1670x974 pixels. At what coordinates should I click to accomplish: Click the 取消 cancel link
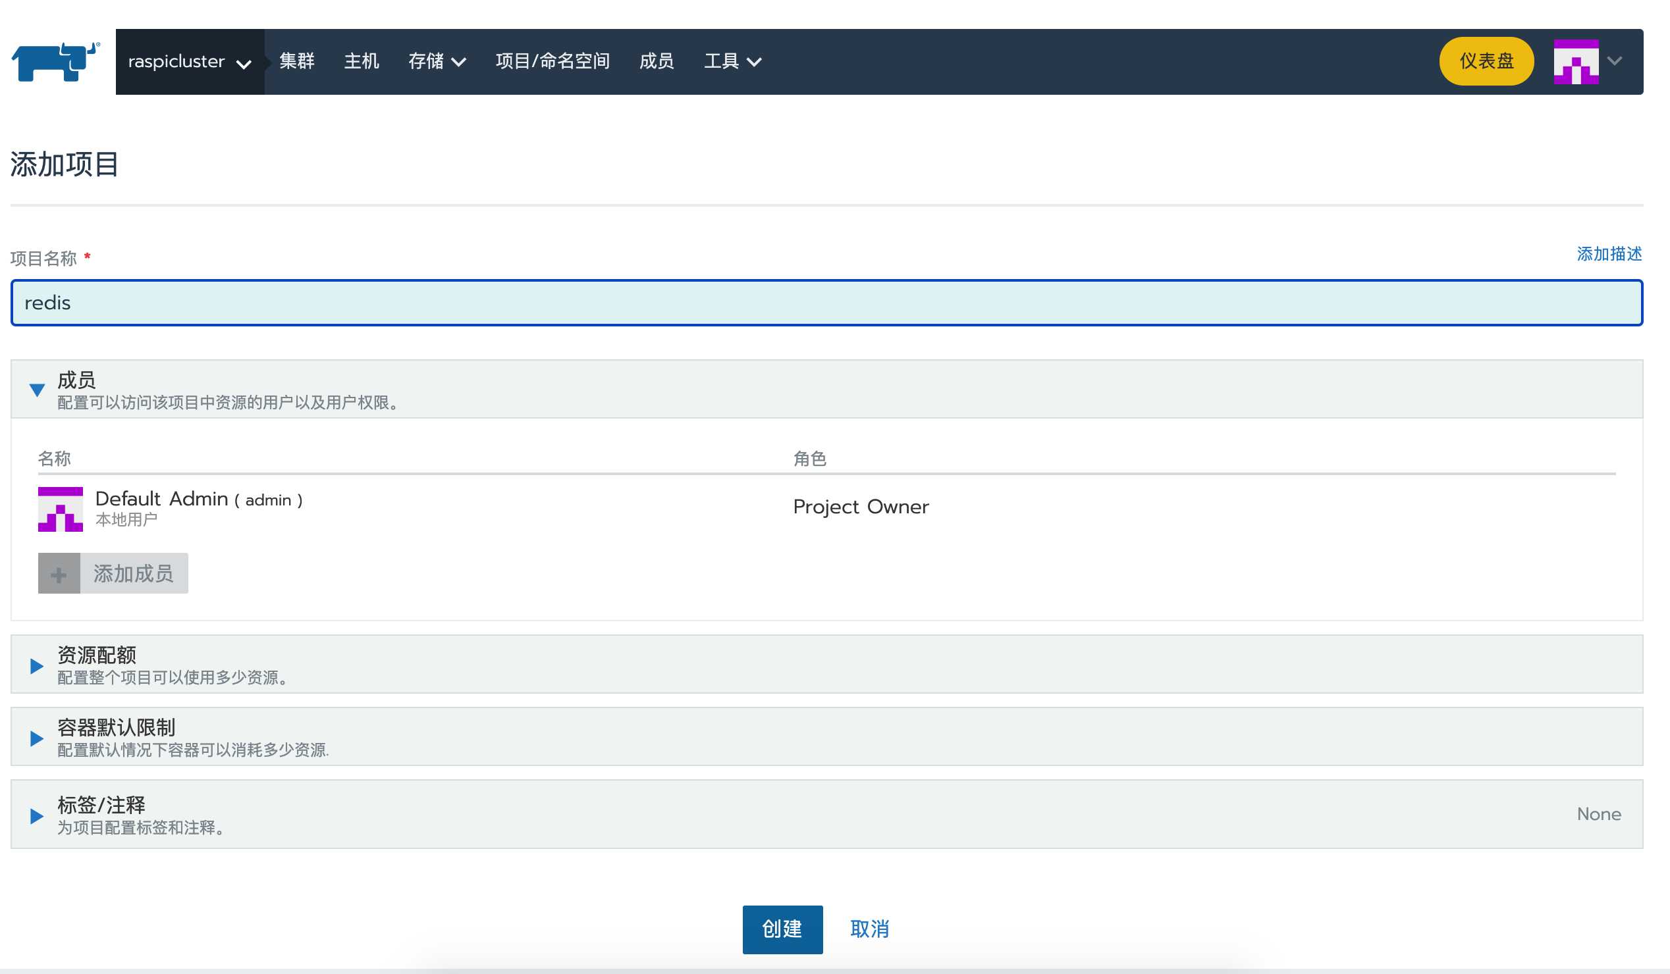coord(869,929)
